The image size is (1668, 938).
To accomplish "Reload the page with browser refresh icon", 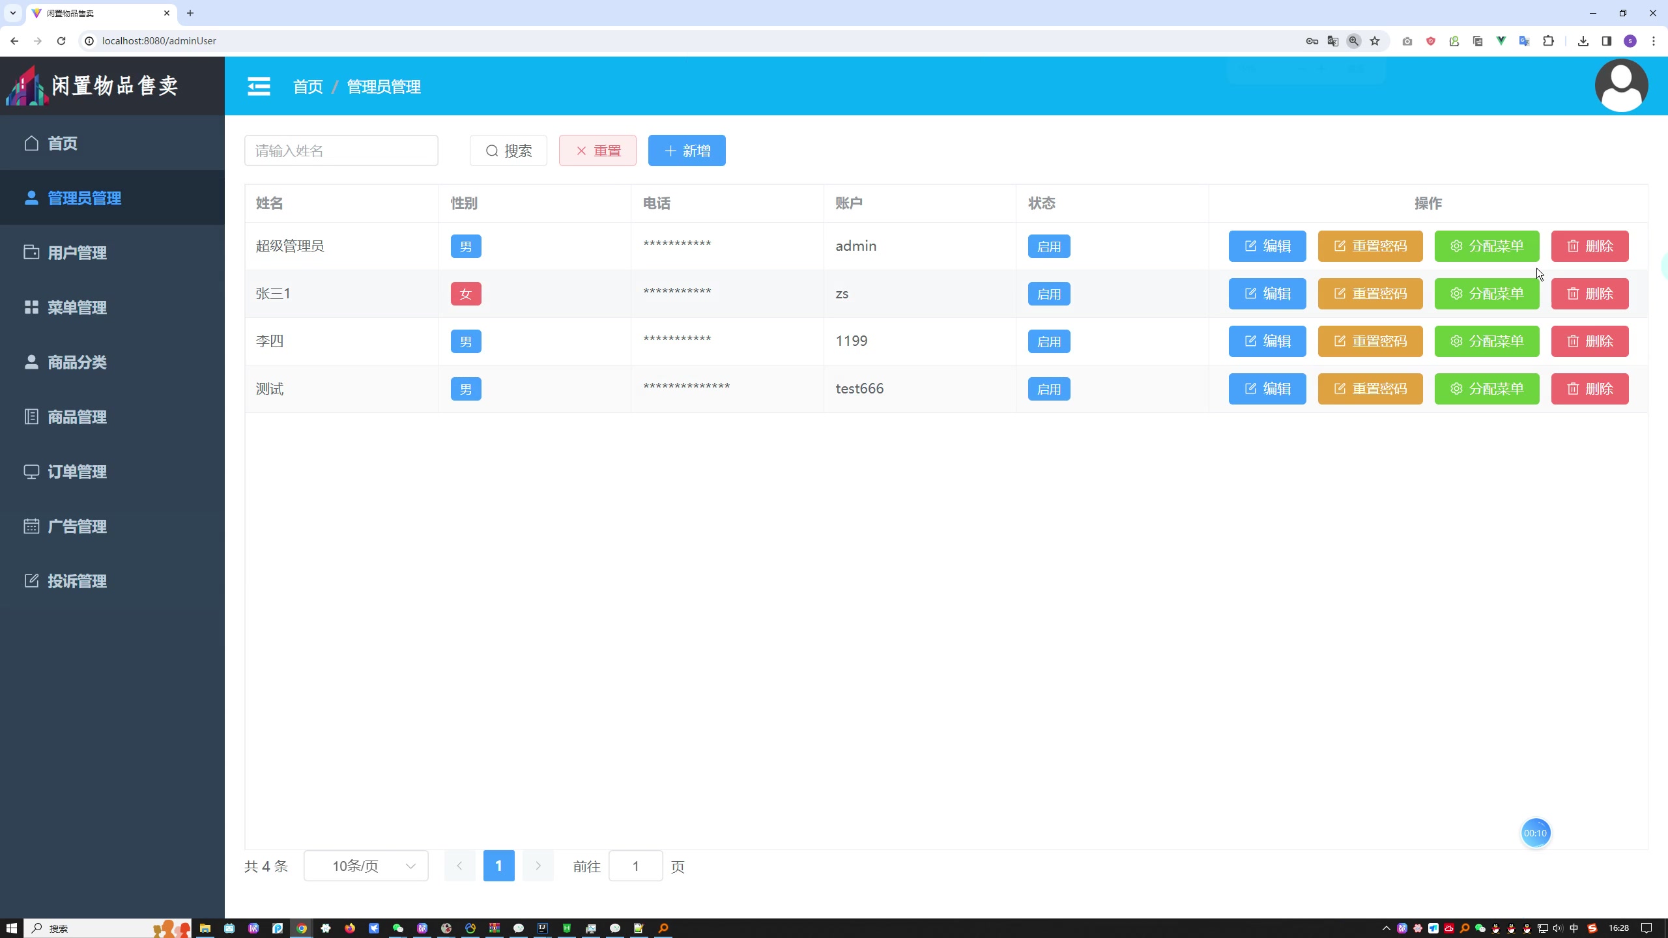I will (x=61, y=40).
